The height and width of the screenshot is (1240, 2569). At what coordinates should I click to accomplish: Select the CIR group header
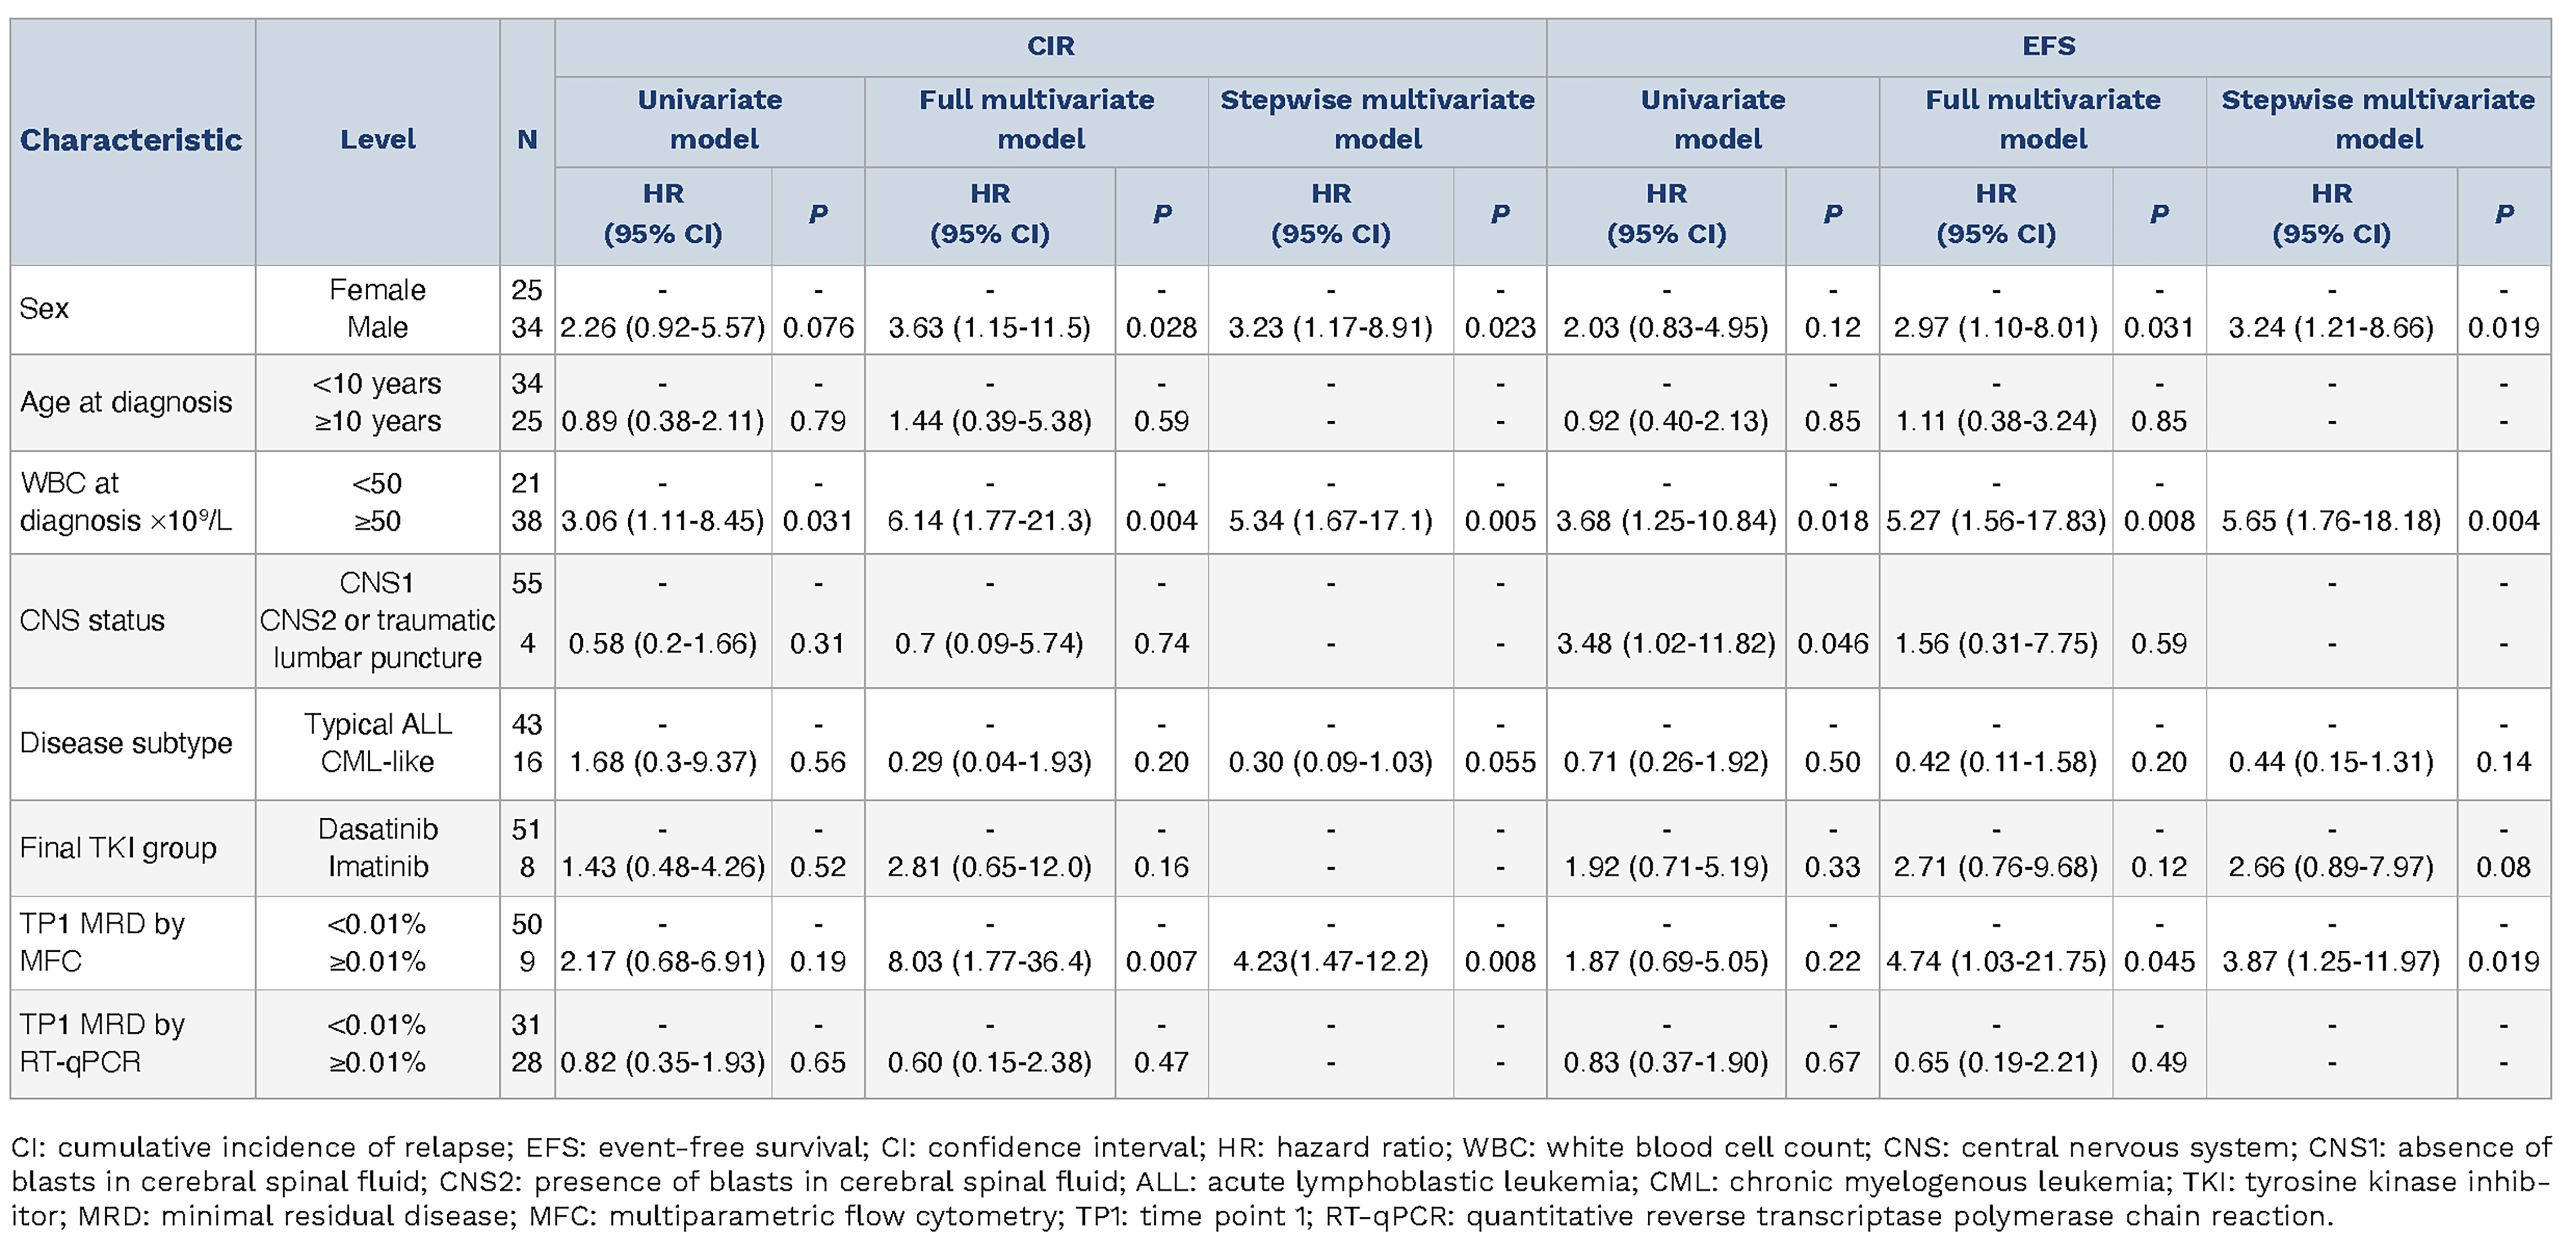[x=1050, y=46]
